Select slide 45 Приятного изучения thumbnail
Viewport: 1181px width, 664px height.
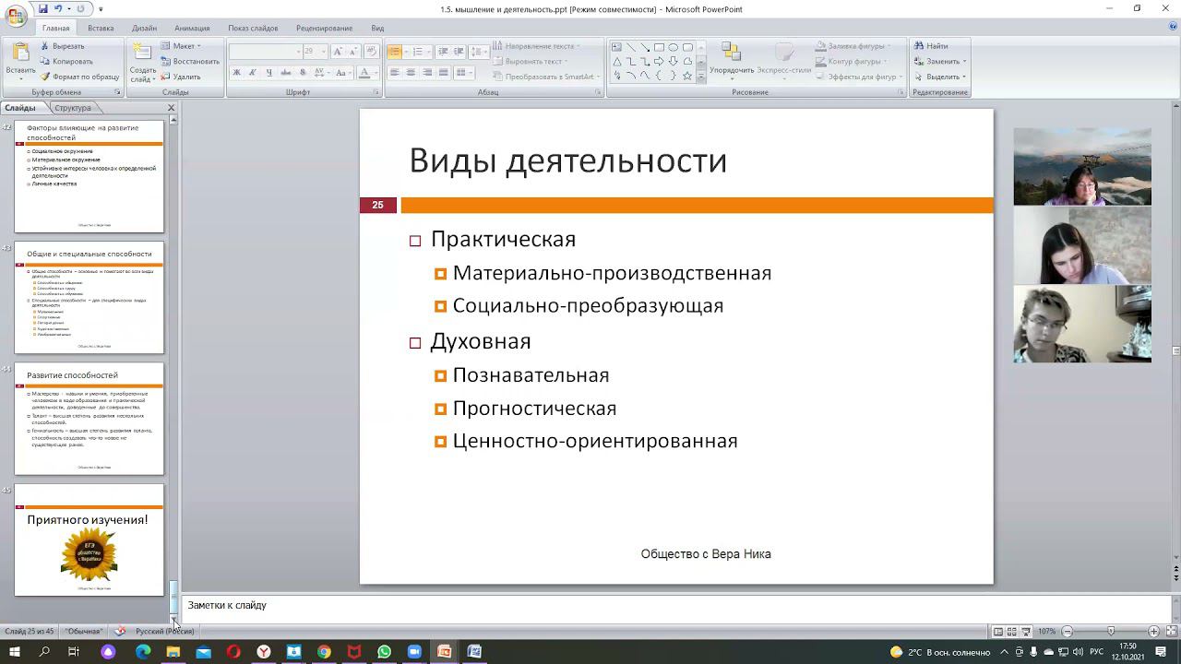tap(89, 539)
